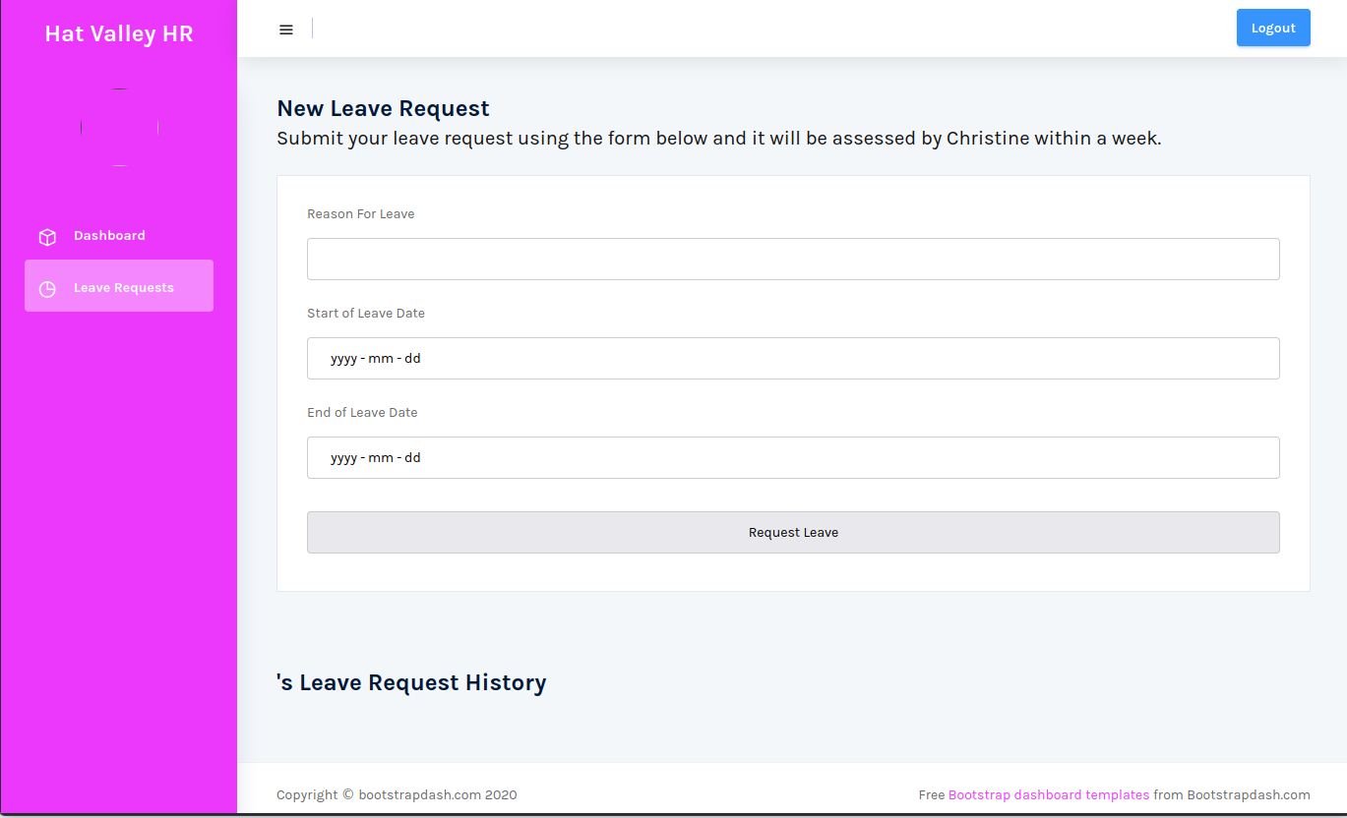This screenshot has width=1347, height=818.
Task: Click the Start of Leave Date label
Action: 366,313
